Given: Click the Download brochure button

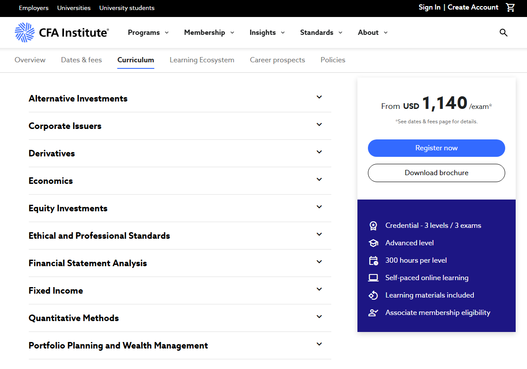Looking at the screenshot, I should [x=436, y=173].
